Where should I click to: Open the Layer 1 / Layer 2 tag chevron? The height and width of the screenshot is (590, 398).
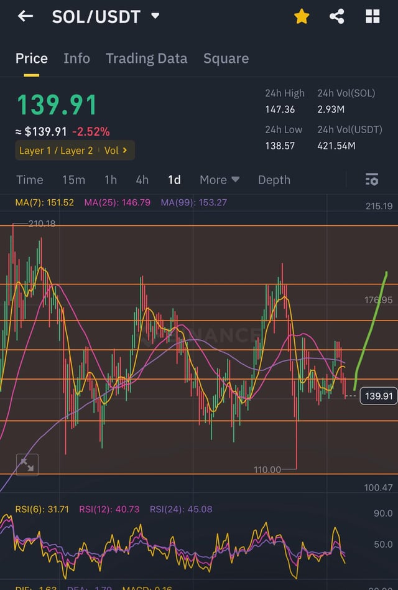click(125, 151)
